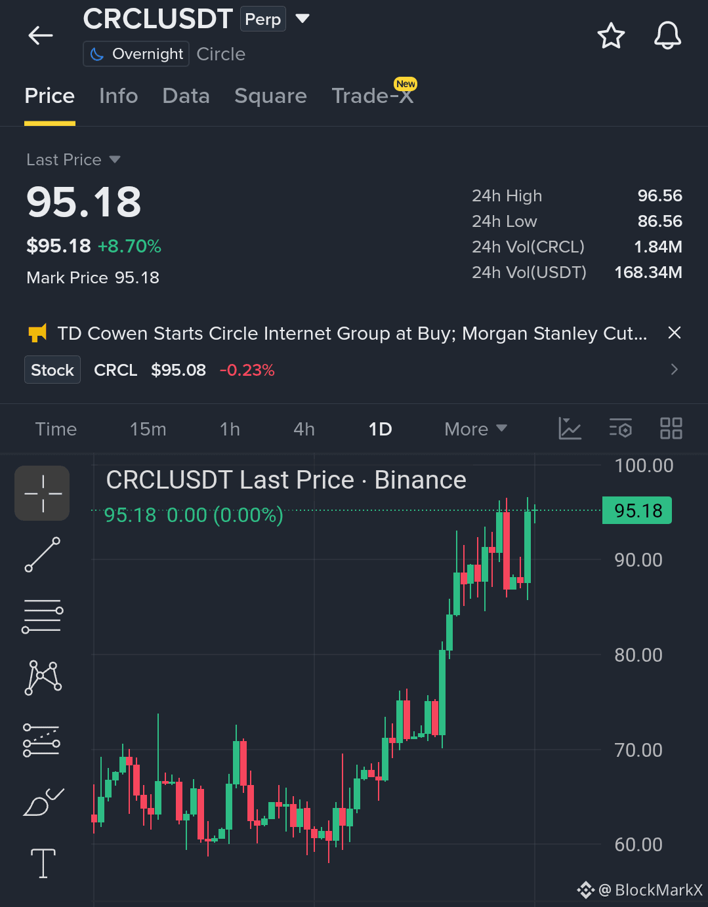Pick the brush drawing tool
This screenshot has width=708, height=907.
click(43, 801)
